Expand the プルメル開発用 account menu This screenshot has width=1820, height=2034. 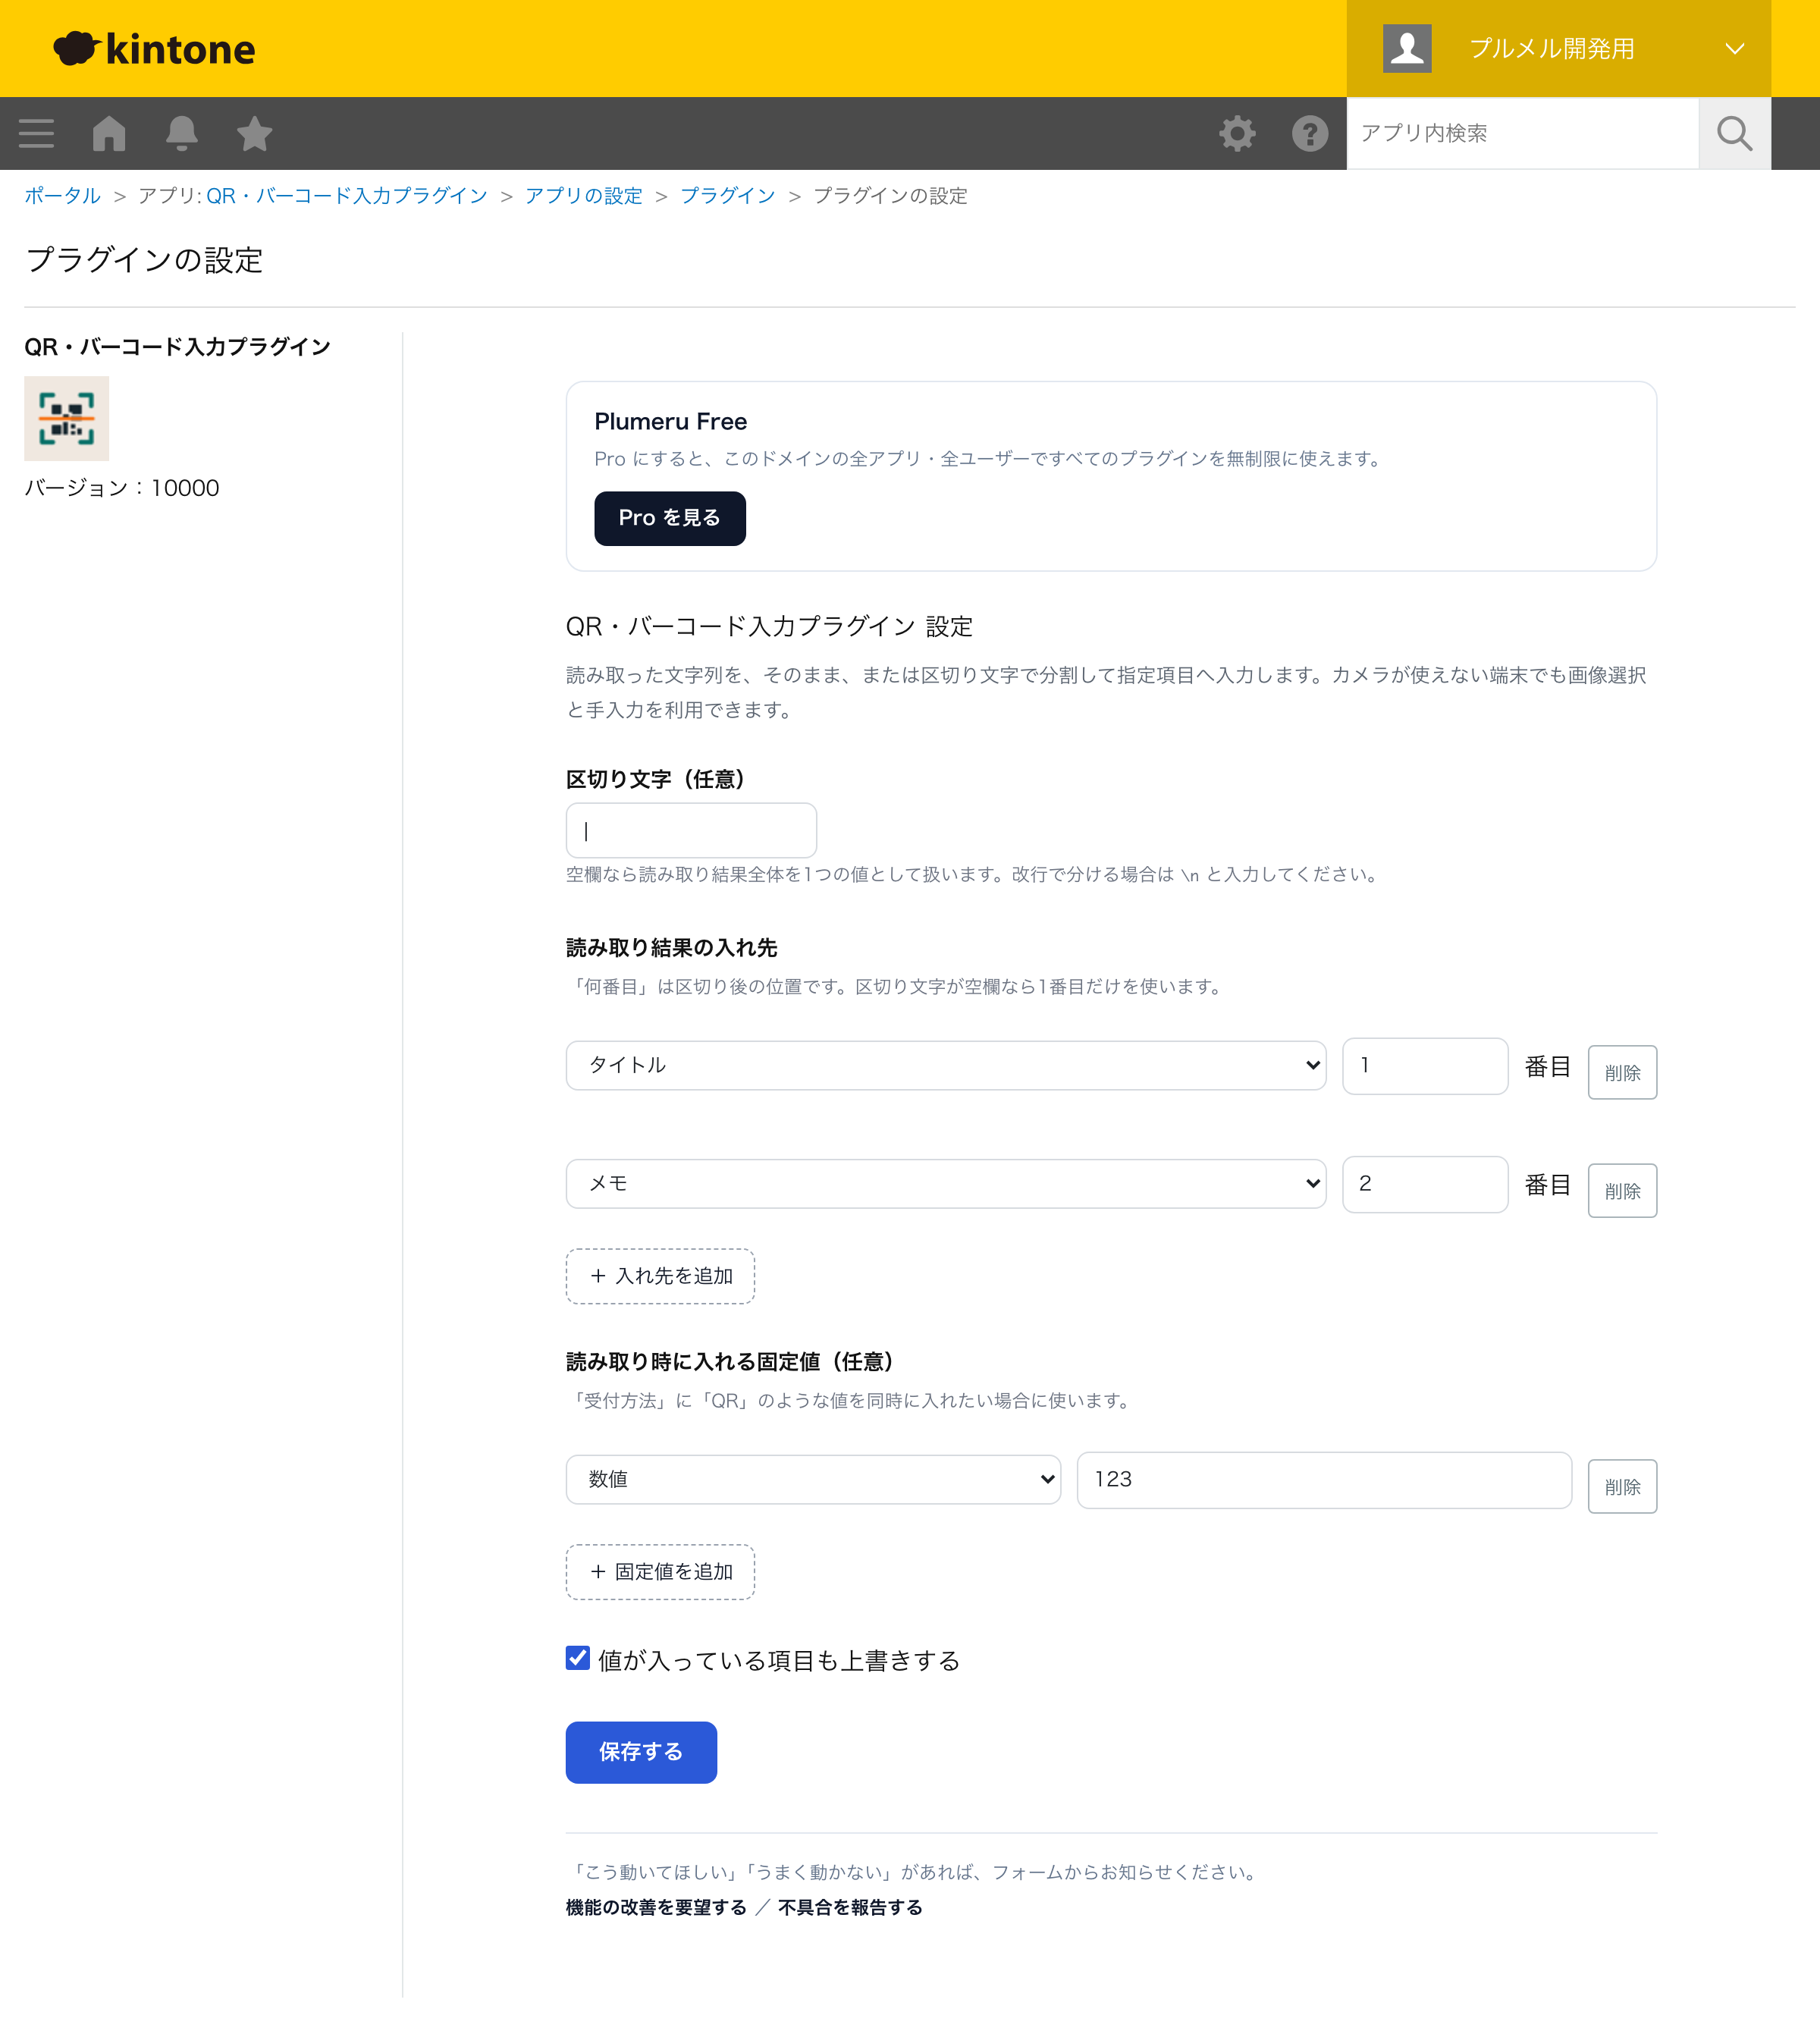[x=1558, y=48]
